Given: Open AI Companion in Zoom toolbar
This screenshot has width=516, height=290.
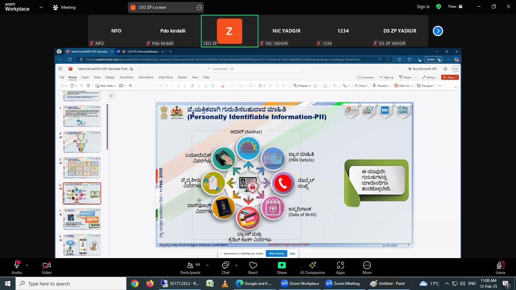Looking at the screenshot, I should 313,268.
